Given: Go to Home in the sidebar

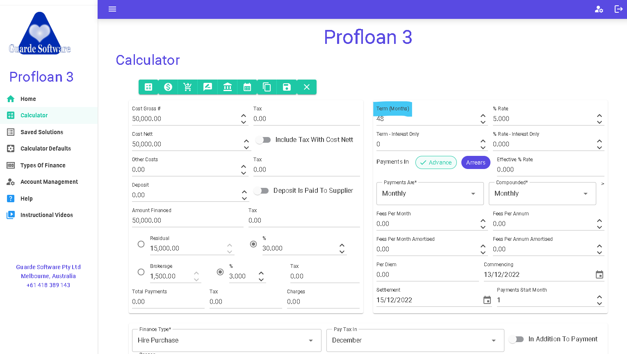Looking at the screenshot, I should point(49,99).
